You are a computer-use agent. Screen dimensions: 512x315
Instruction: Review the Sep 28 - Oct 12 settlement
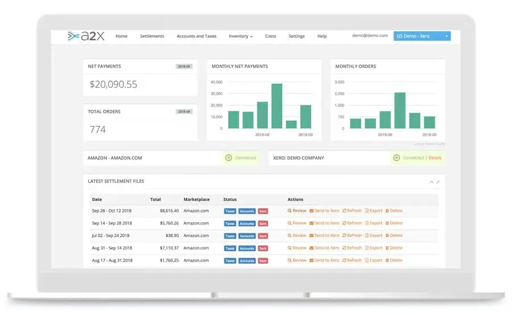click(x=297, y=211)
